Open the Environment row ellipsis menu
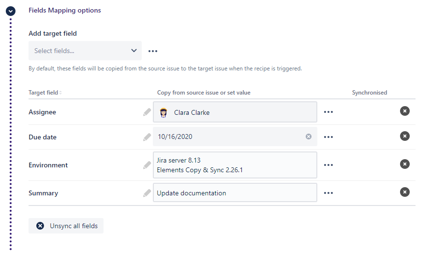431x260 pixels. pos(328,165)
